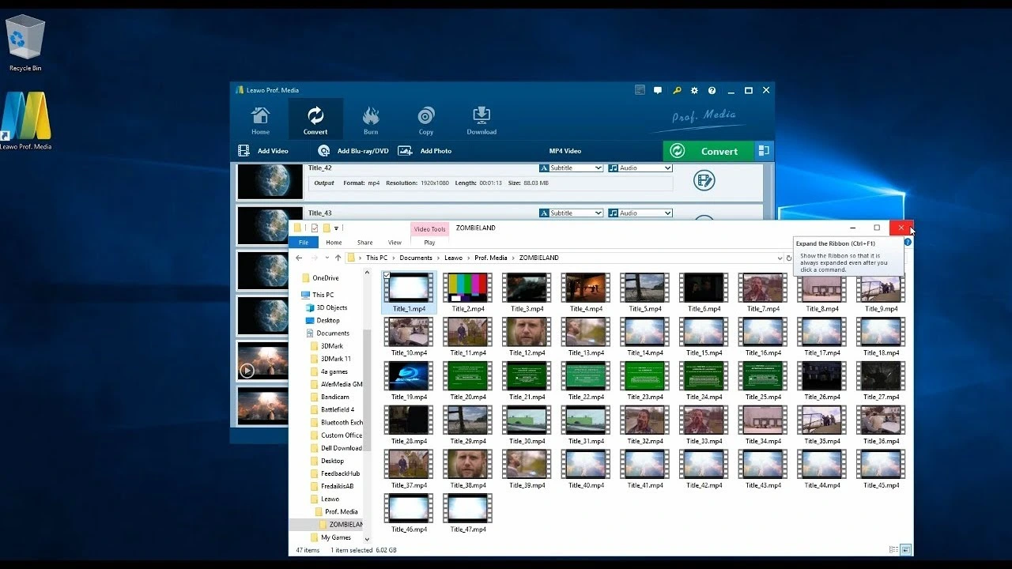Click the quick access properties checkmark icon

coord(314,228)
